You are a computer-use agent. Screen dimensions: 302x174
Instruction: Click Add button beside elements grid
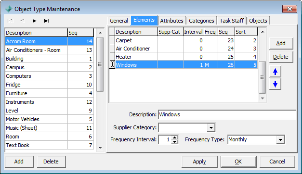(281, 43)
